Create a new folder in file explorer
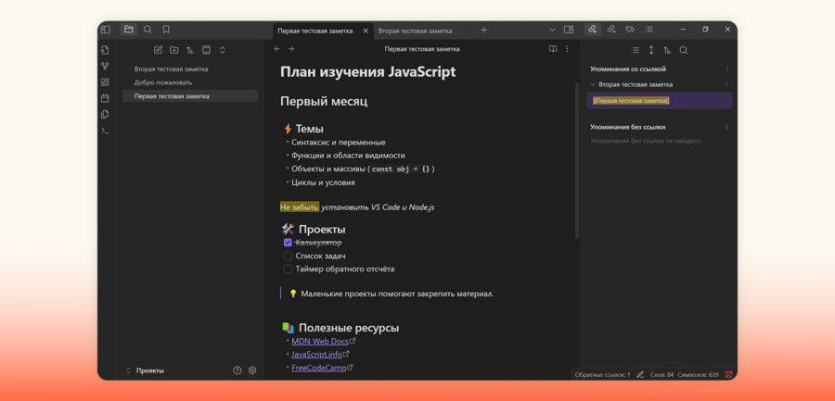The width and height of the screenshot is (835, 401). pyautogui.click(x=173, y=50)
